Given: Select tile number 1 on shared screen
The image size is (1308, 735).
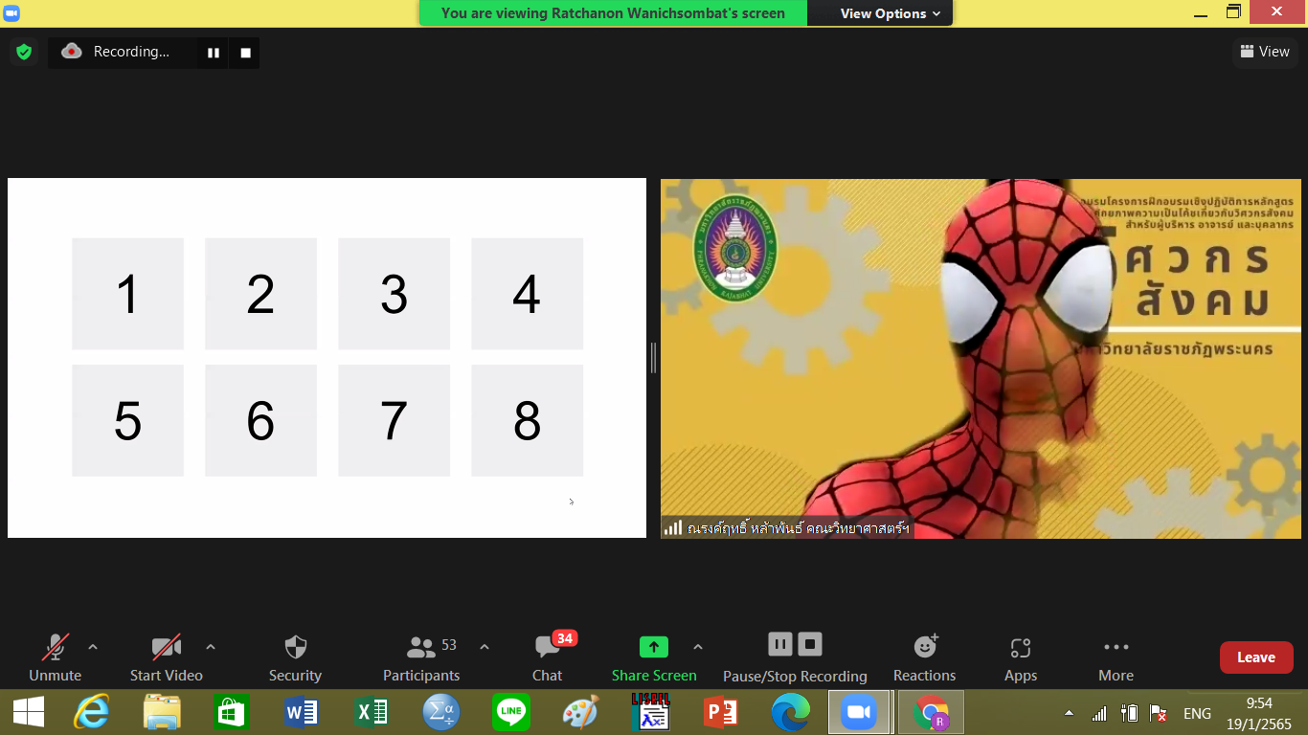Looking at the screenshot, I should click(x=127, y=294).
